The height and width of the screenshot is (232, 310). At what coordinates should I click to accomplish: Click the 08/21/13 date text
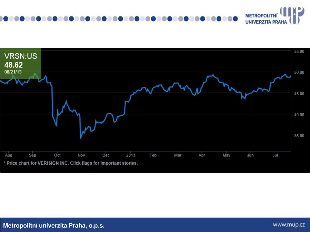13,72
